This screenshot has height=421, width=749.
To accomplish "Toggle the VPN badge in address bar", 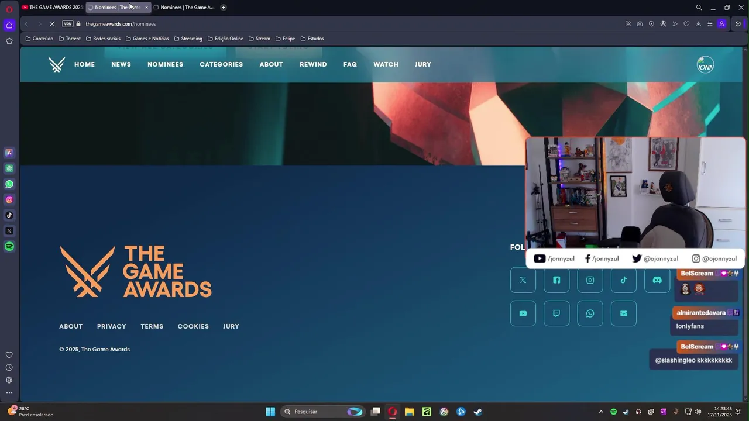I will click(x=68, y=24).
